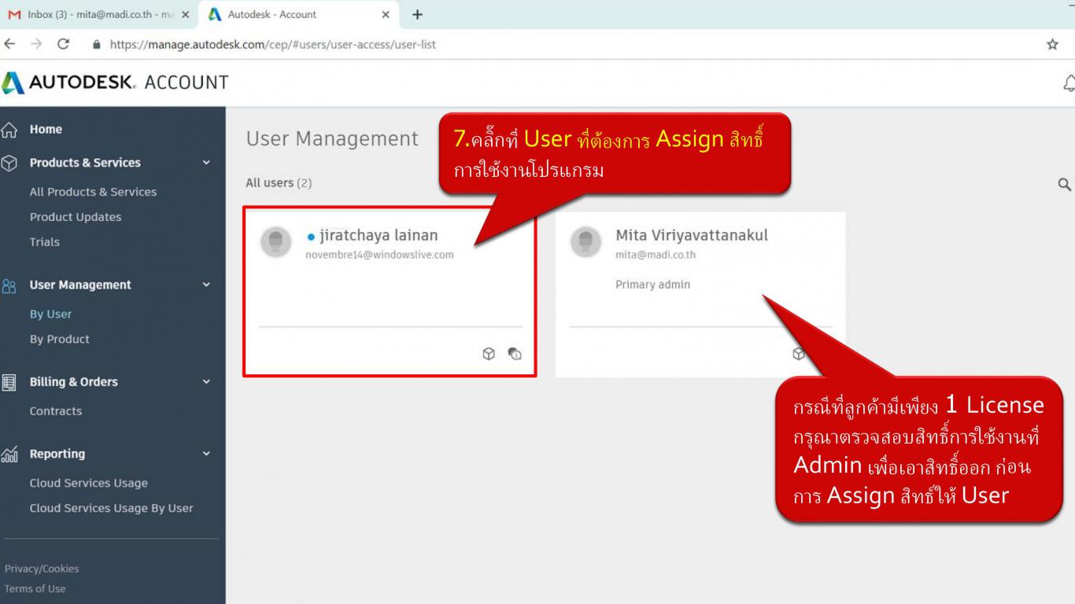Click the Privacy/Cookies link
The image size is (1075, 604).
pos(42,569)
